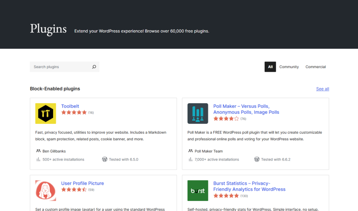Click the author icon beside Poll Maker Team
This screenshot has width=358, height=211.
tap(191, 151)
